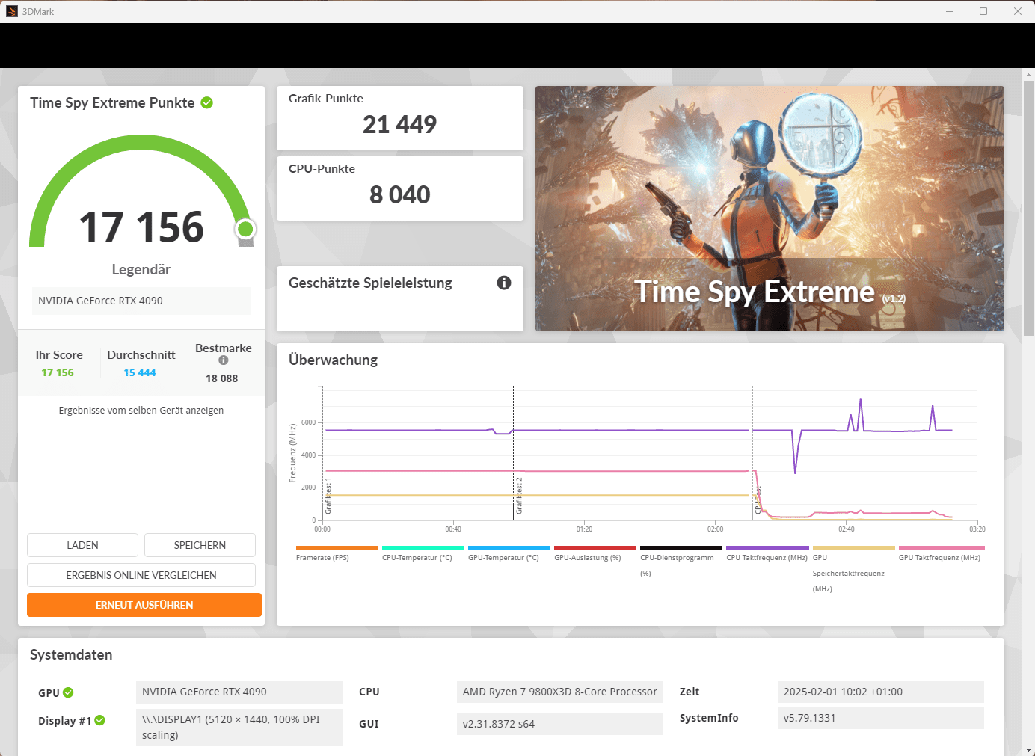Toggle the CPU Taktfrequenz (MHz) legend entry

point(767,553)
